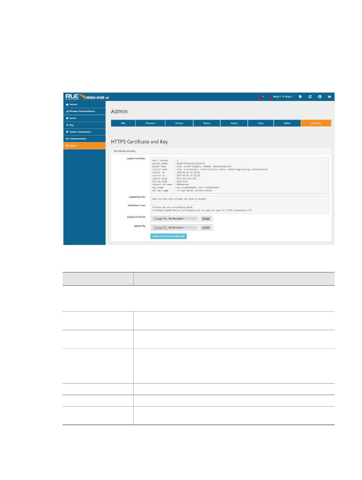Image resolution: width=362 pixels, height=480 pixels.
Task: Click the logout icon in header
Action: [x=330, y=97]
